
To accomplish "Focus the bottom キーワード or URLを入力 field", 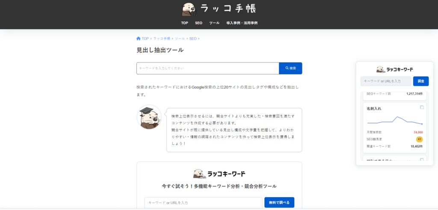I will 203,202.
